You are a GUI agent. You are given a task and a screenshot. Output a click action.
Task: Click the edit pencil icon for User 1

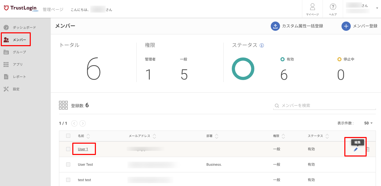[356, 149]
